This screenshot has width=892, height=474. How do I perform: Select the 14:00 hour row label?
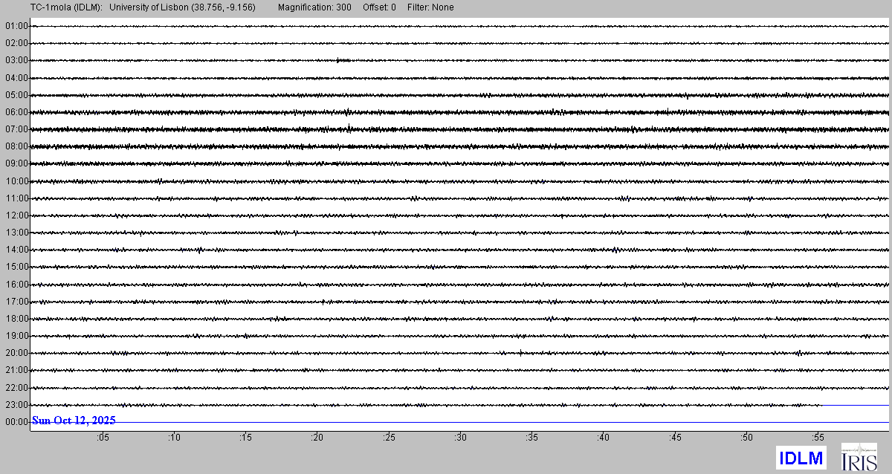tap(16, 250)
